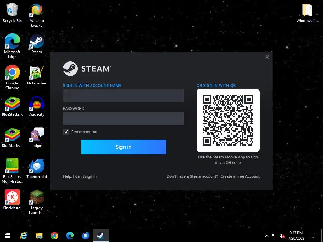Click the muted volume tray icon
The width and height of the screenshot is (323, 242).
282,236
